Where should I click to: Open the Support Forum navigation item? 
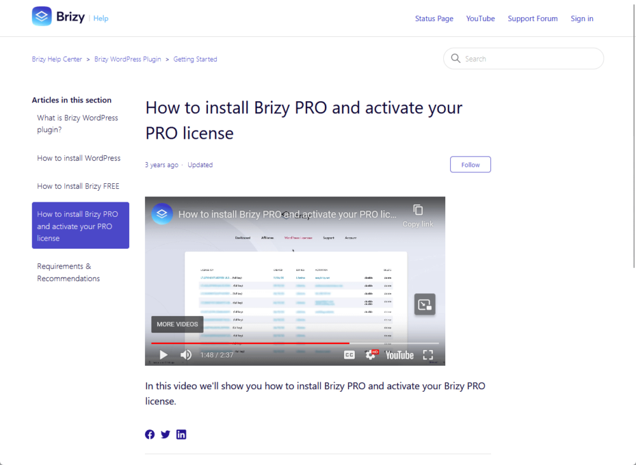pos(533,18)
